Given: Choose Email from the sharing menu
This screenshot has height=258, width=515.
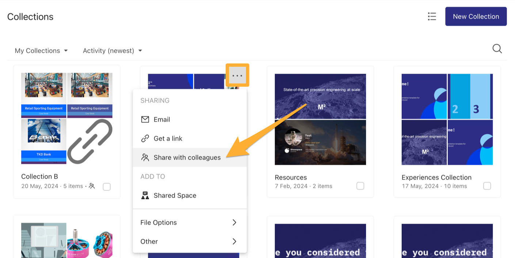Looking at the screenshot, I should click(x=190, y=119).
